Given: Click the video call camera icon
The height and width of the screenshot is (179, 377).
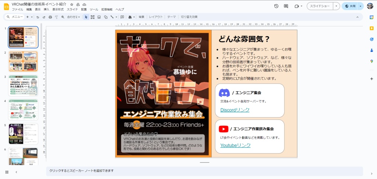Looking at the screenshot, I should (x=296, y=6).
